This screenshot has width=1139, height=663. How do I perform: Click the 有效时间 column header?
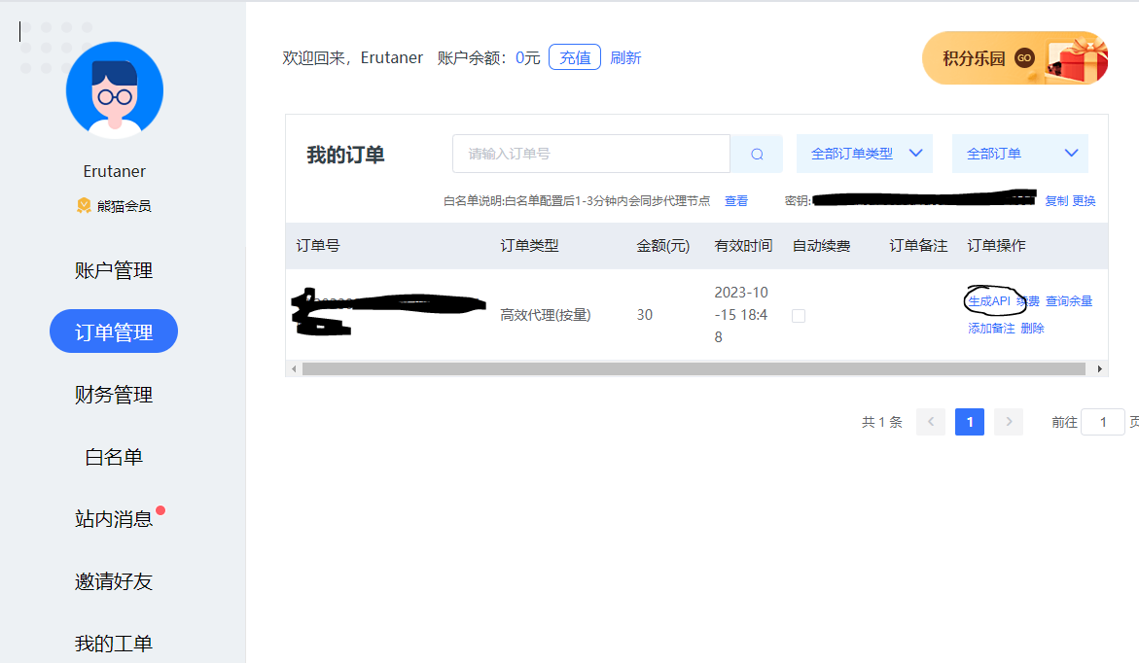tap(743, 245)
